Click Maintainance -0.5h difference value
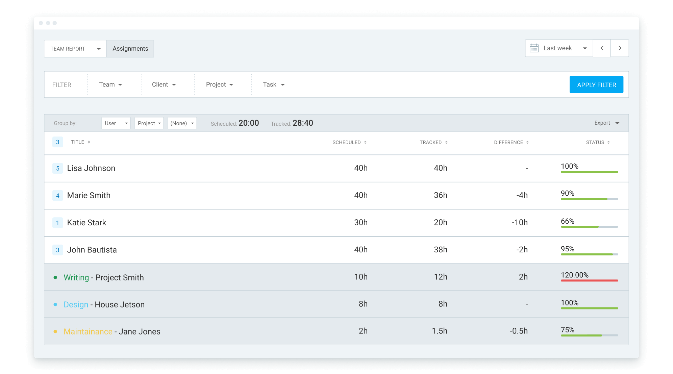The height and width of the screenshot is (374, 673). click(519, 331)
